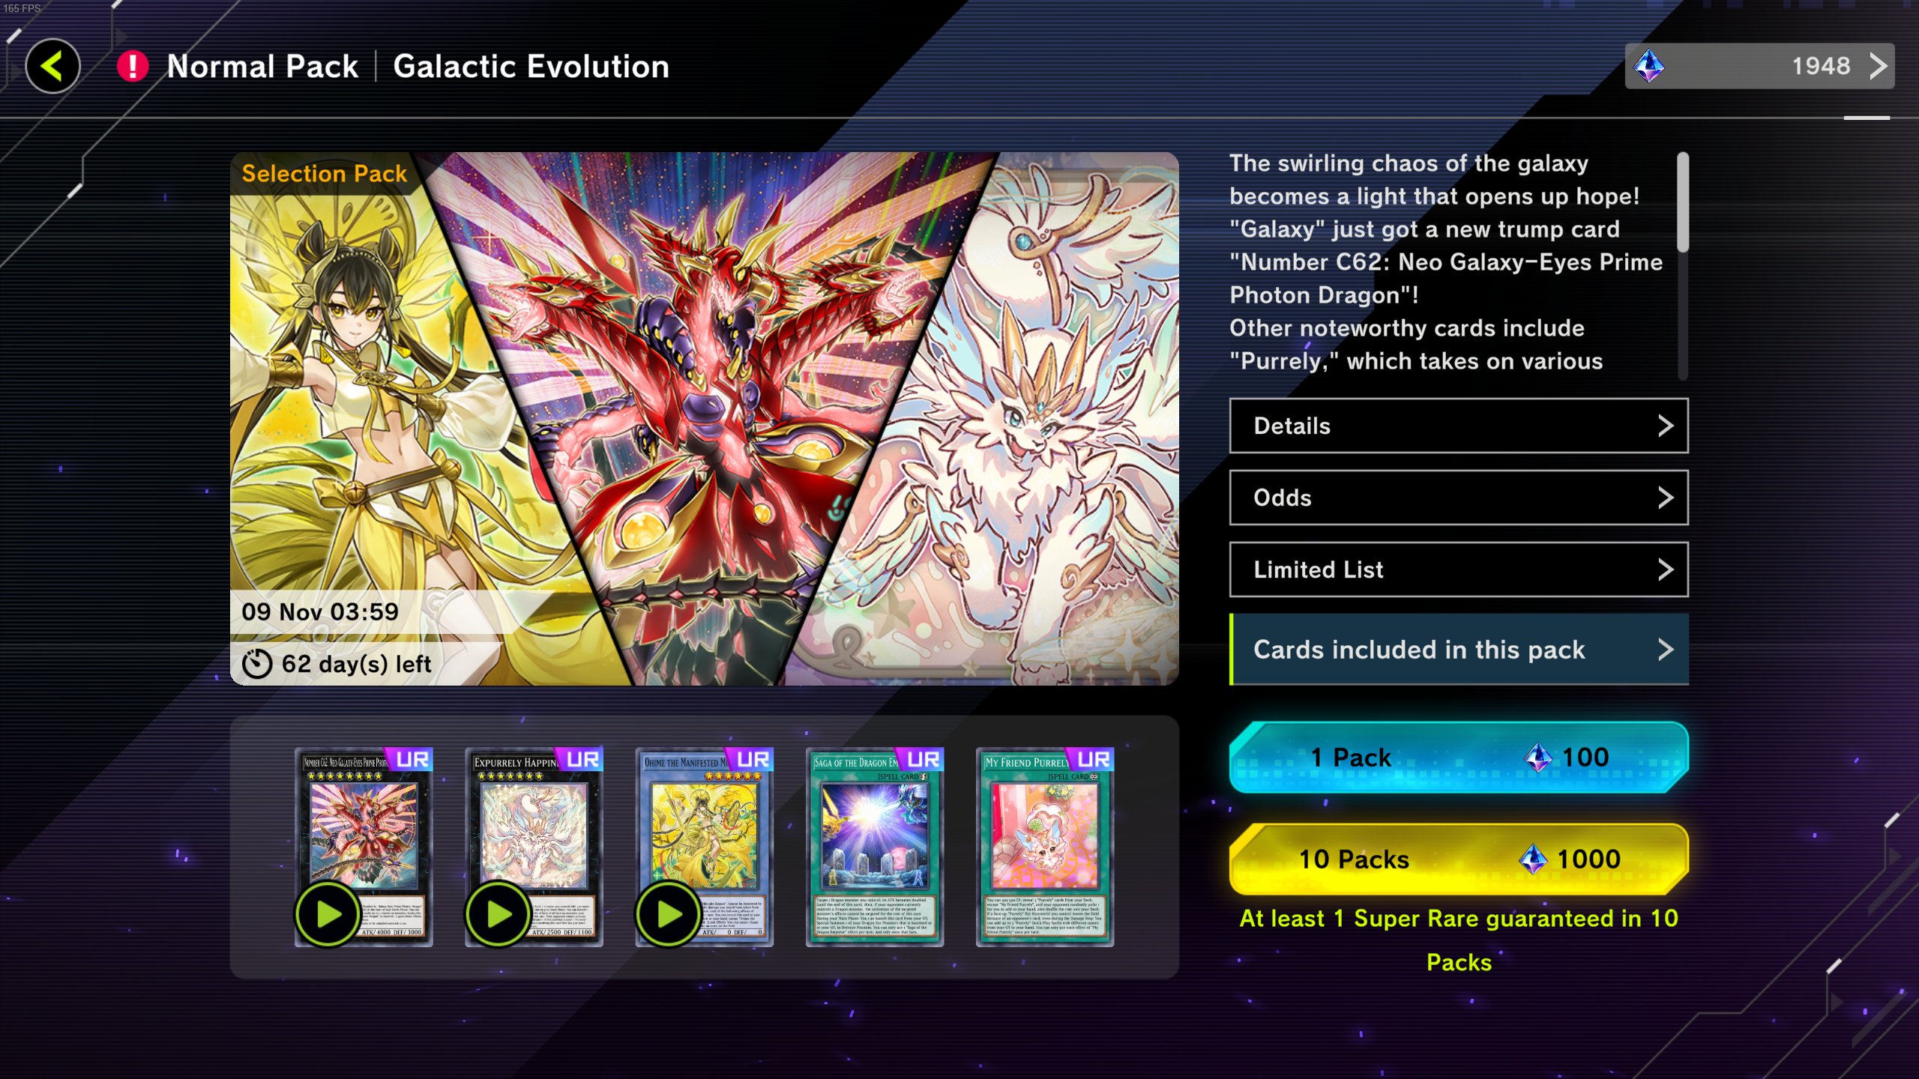This screenshot has height=1079, width=1919.
Task: Click the Normal Pack header label
Action: (x=262, y=66)
